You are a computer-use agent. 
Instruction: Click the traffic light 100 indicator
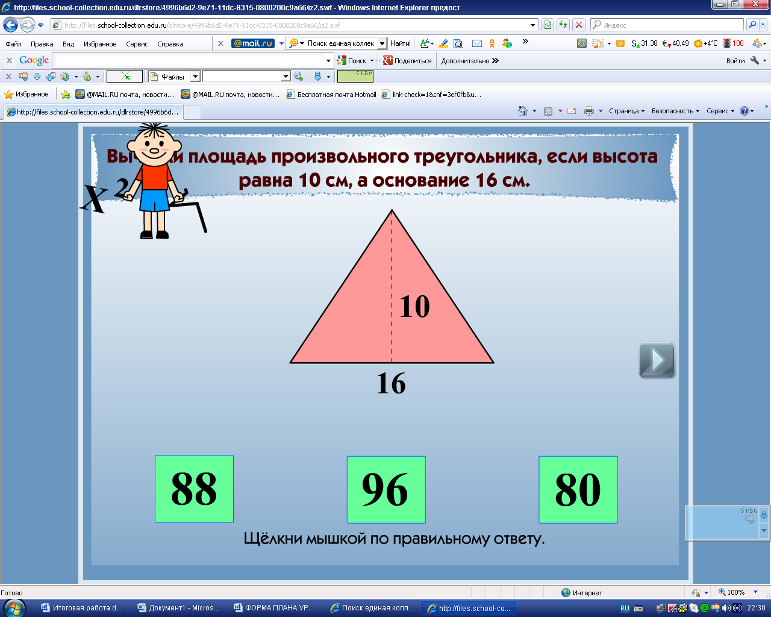tap(733, 43)
